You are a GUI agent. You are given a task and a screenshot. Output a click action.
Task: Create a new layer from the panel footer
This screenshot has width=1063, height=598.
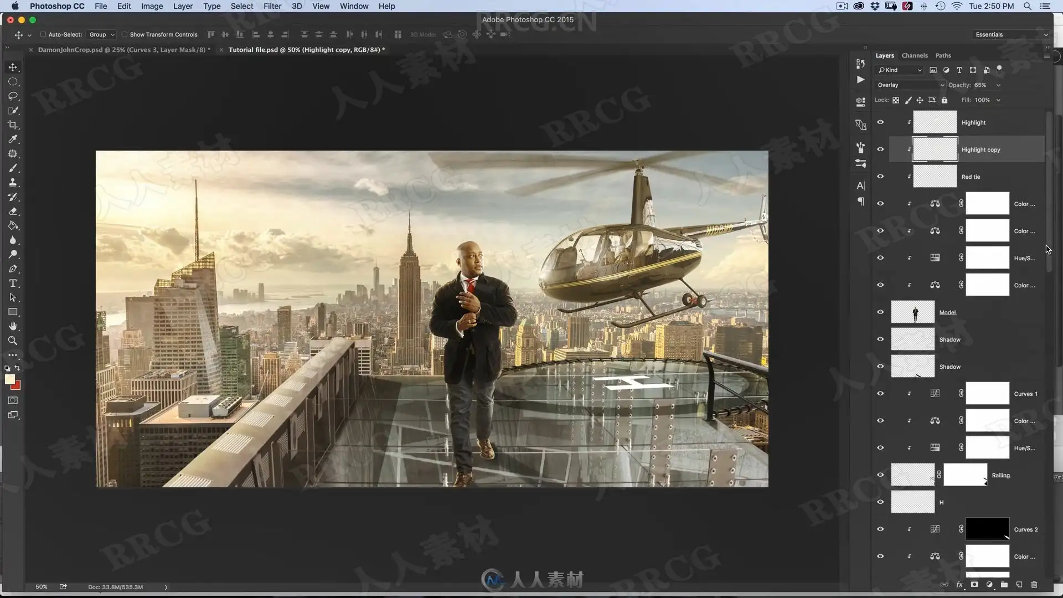[1019, 584]
